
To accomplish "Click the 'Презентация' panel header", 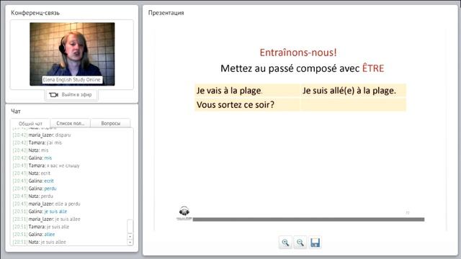I will coord(166,13).
